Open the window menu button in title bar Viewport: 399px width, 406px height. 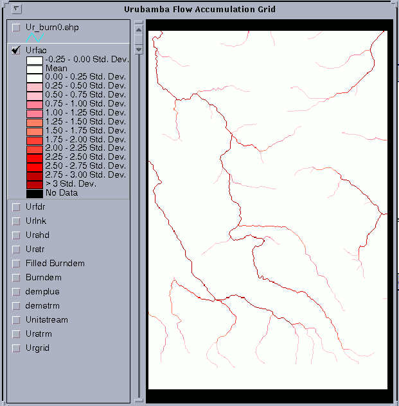(17, 9)
